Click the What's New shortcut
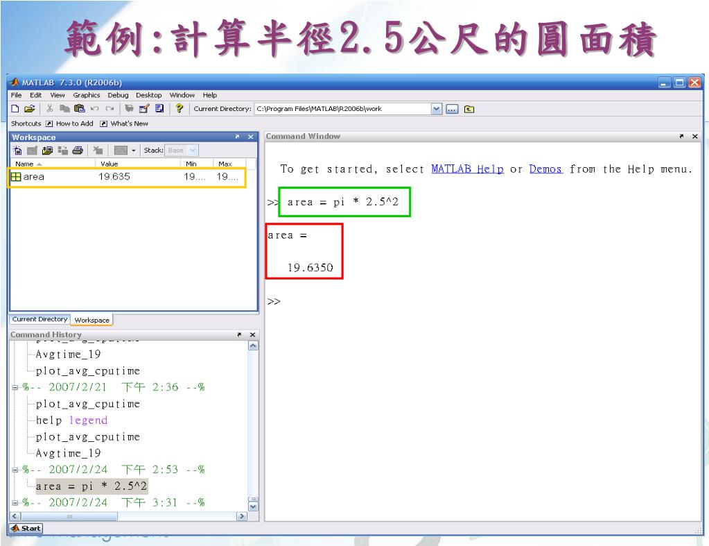Screen dimensions: 709x546 click(x=124, y=123)
